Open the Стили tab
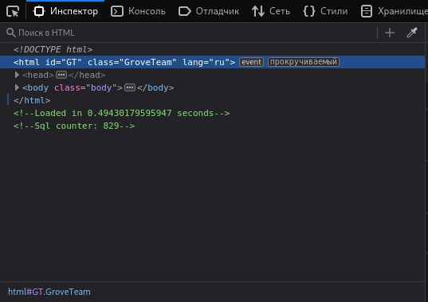428x302 pixels. (x=325, y=11)
